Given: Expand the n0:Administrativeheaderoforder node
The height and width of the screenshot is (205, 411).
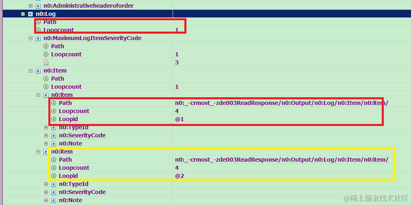Looking at the screenshot, I should click(31, 6).
